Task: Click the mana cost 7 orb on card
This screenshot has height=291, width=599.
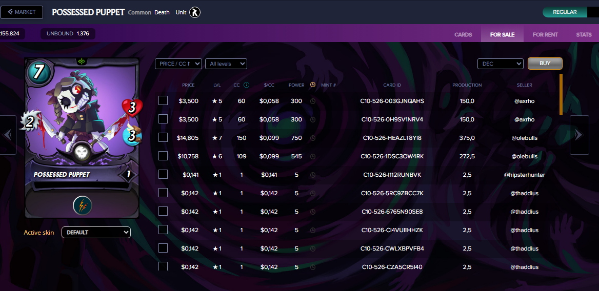Action: point(38,72)
